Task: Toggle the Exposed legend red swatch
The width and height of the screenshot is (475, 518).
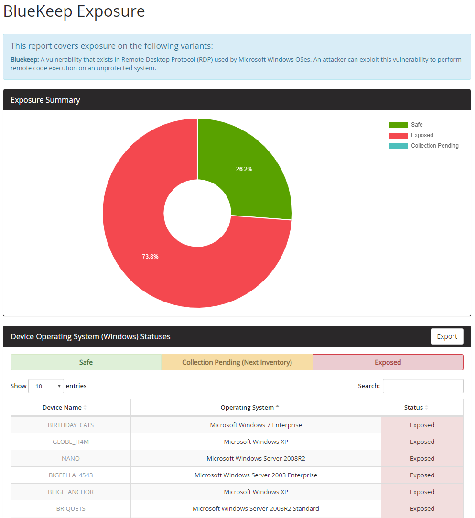Action: coord(398,135)
